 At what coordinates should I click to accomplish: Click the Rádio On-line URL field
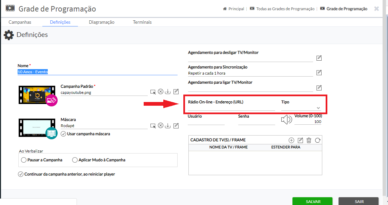[x=231, y=108]
